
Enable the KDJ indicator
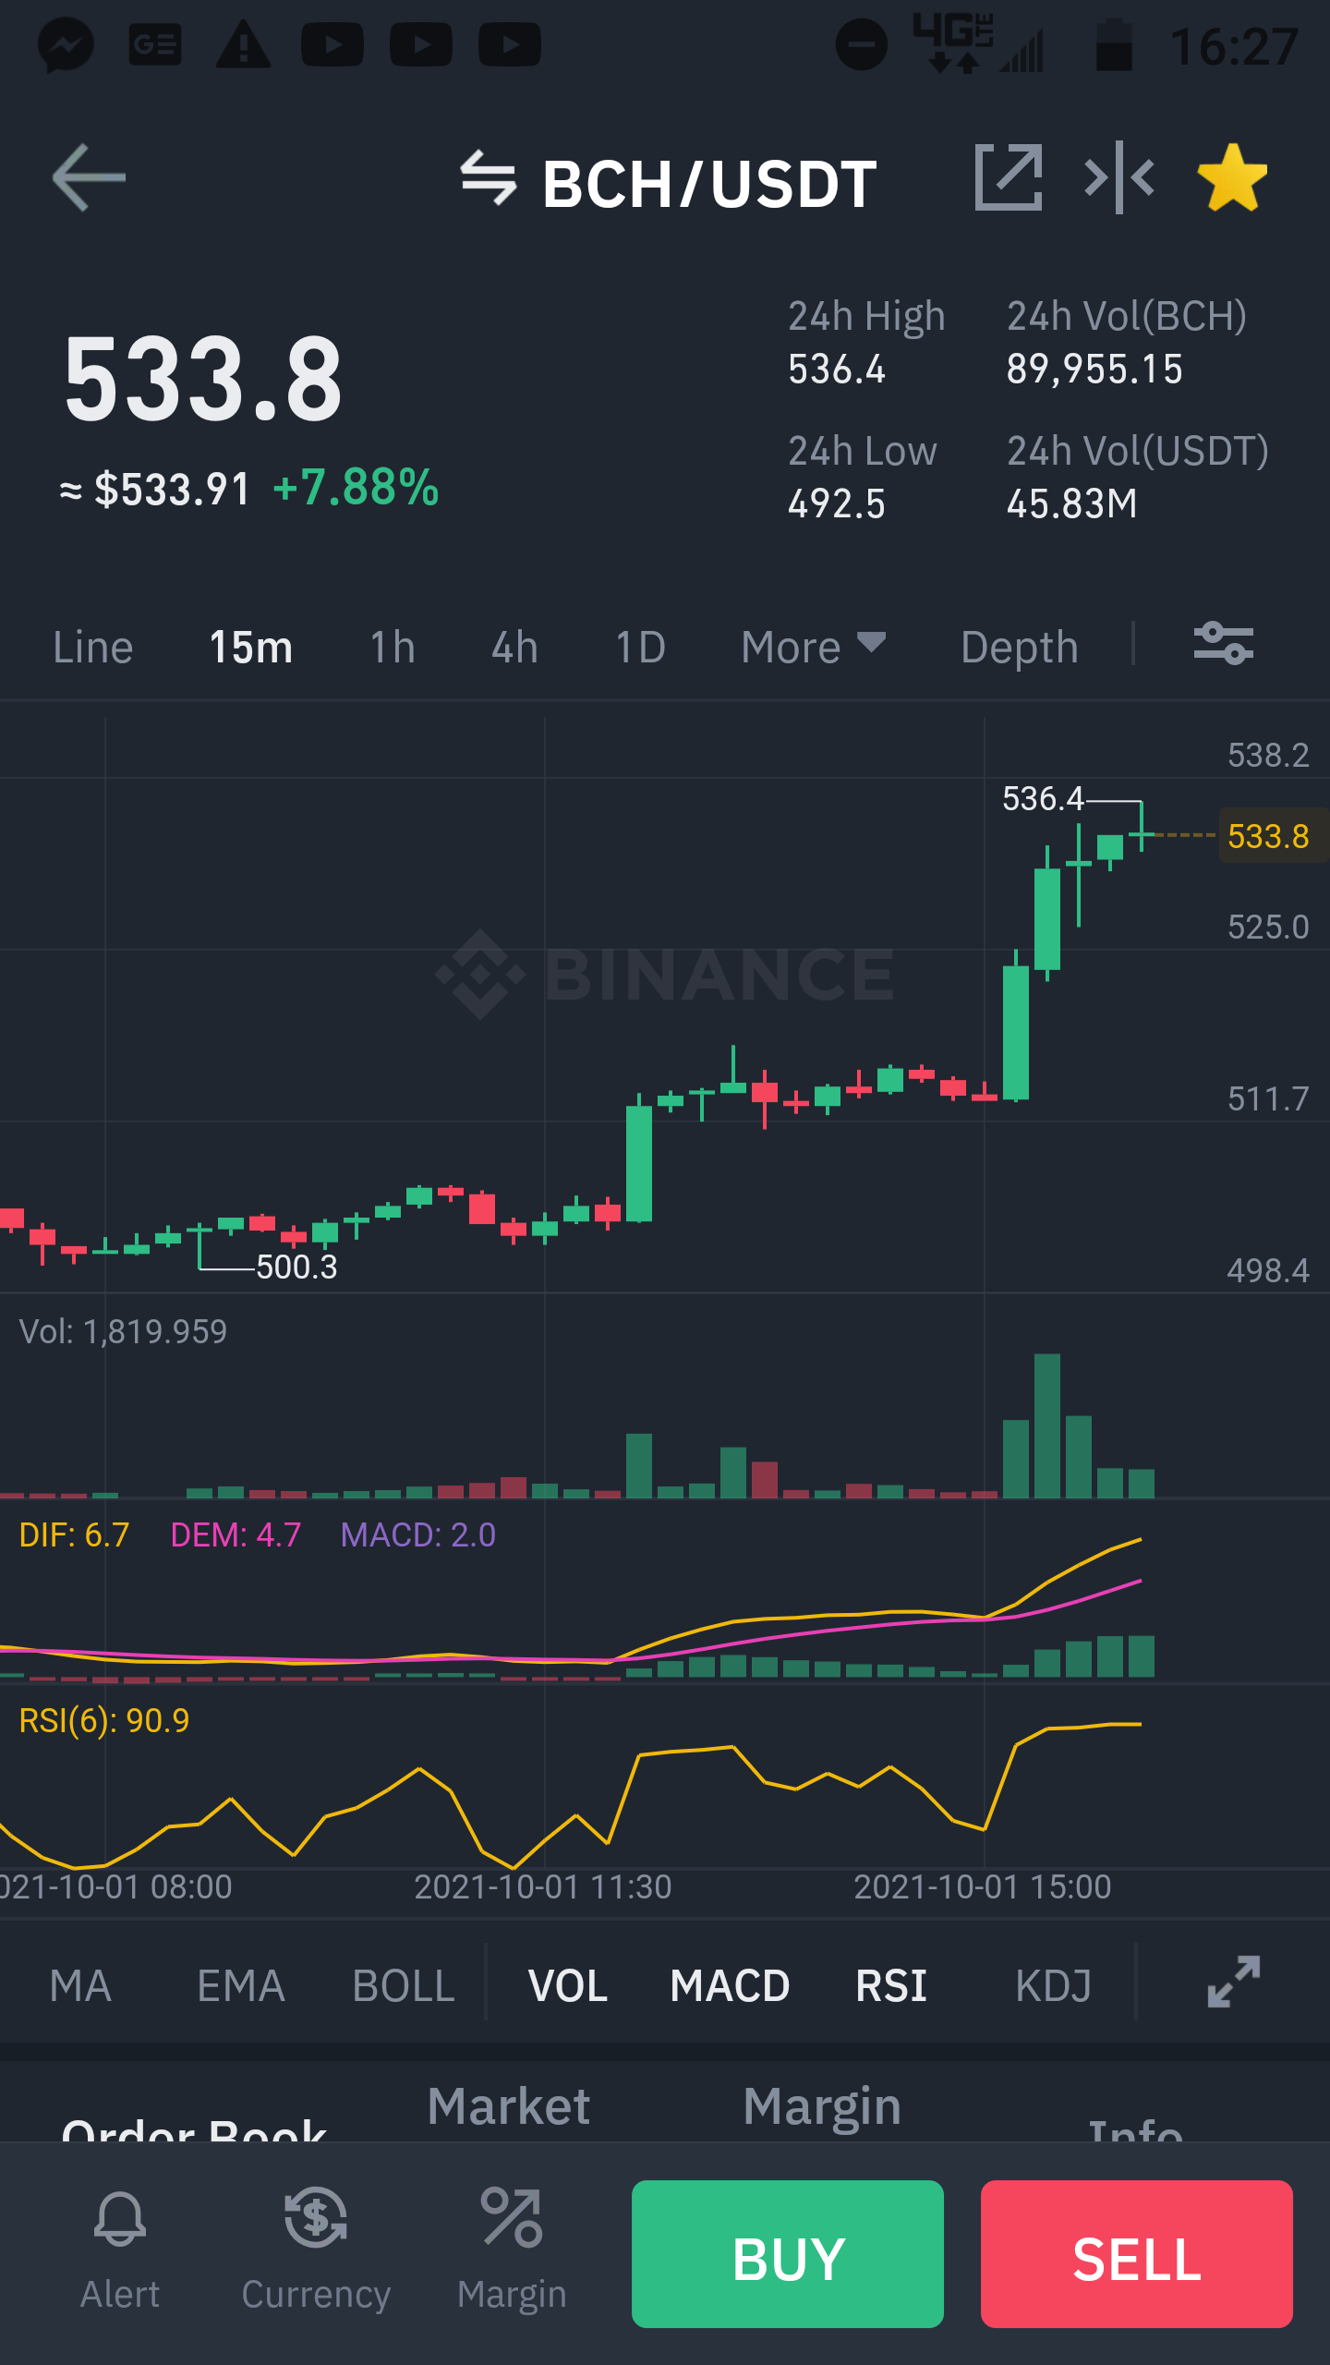coord(1053,1985)
